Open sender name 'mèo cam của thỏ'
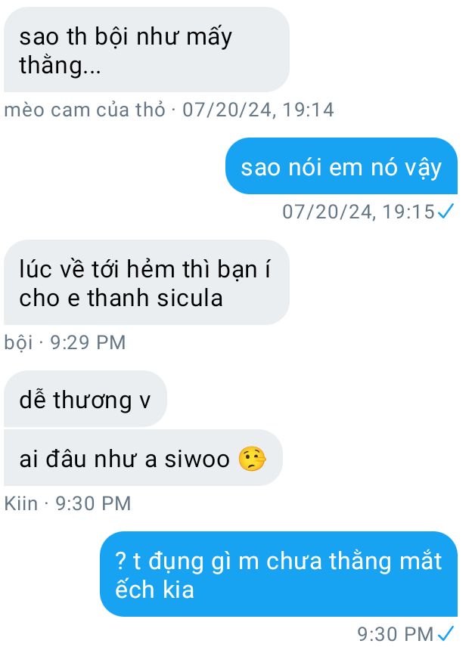This screenshot has width=472, height=650. 85,110
